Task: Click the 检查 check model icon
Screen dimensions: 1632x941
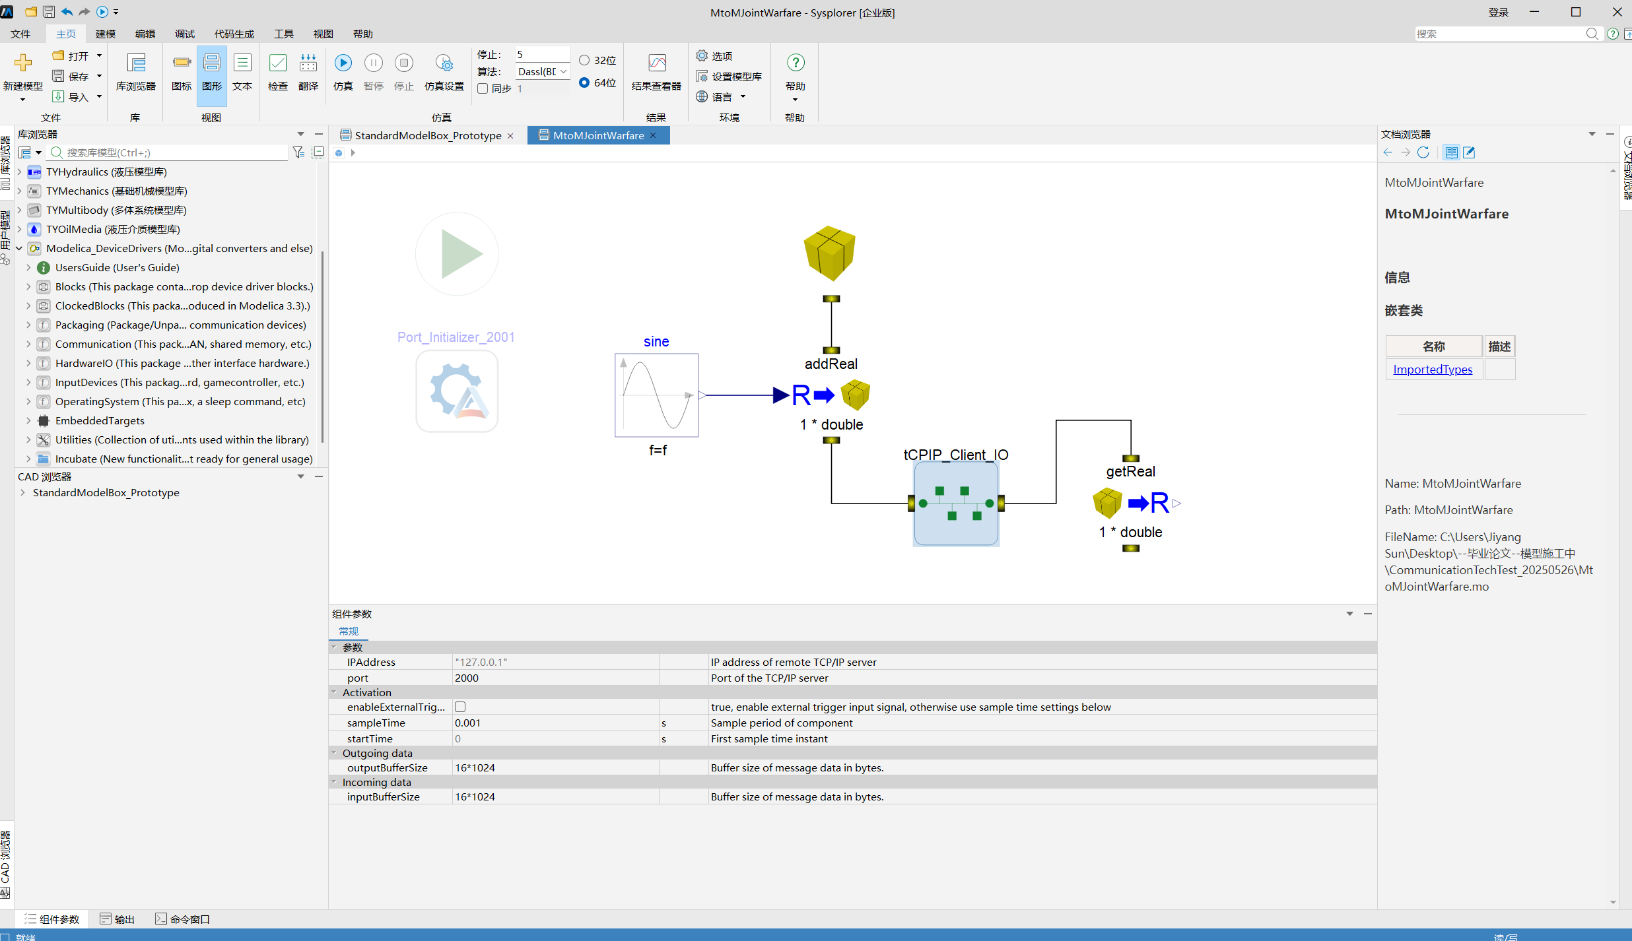Action: 277,72
